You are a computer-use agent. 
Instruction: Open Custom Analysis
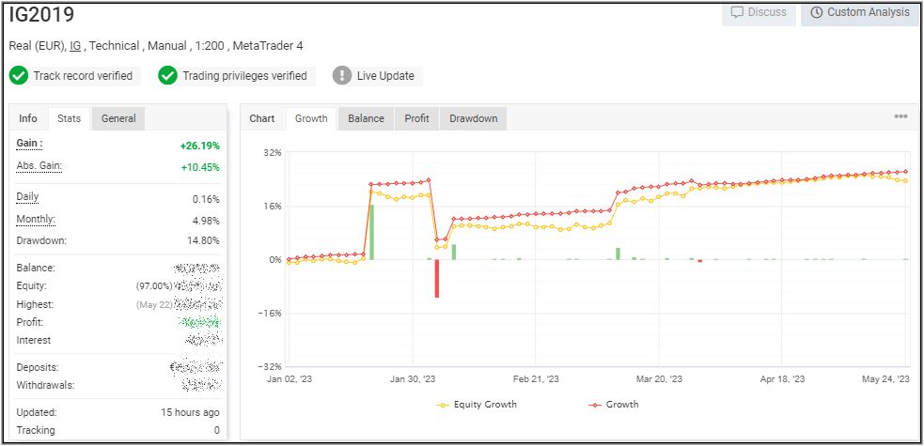[x=860, y=13]
